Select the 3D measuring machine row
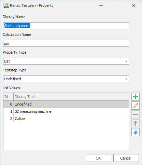The image size is (142, 165). 66,111
